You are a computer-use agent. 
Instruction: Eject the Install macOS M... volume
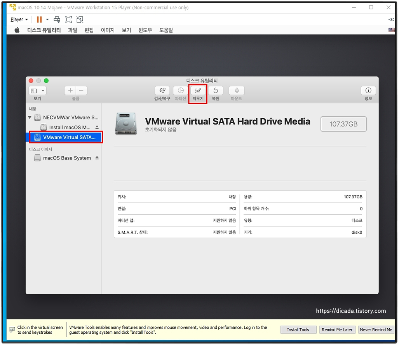97,127
